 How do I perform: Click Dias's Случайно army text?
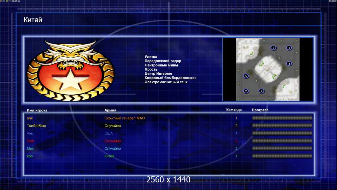113,141
